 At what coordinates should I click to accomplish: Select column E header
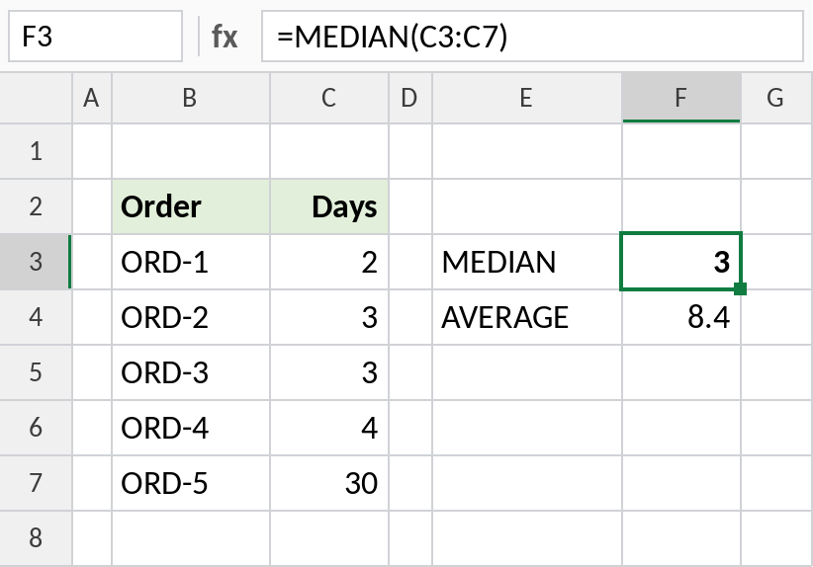[527, 98]
